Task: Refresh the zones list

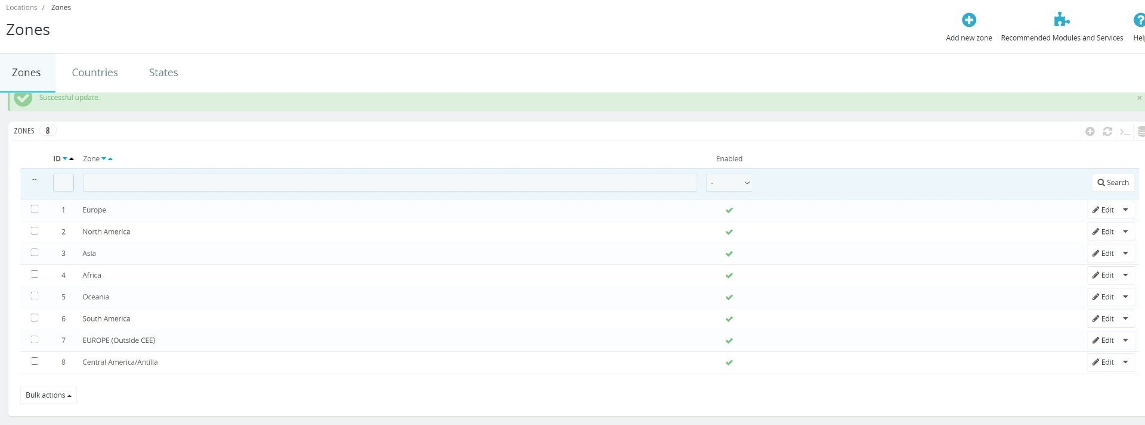Action: click(1107, 132)
